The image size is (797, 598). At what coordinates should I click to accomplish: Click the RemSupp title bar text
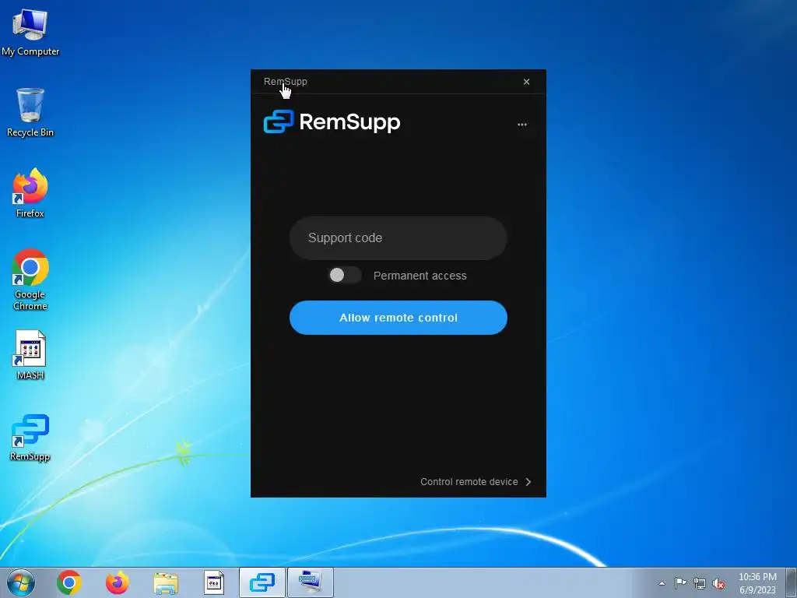pyautogui.click(x=285, y=81)
